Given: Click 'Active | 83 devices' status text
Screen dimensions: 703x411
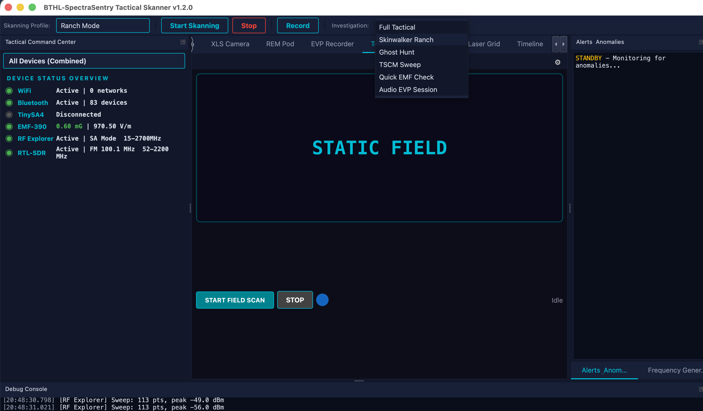Looking at the screenshot, I should [92, 103].
